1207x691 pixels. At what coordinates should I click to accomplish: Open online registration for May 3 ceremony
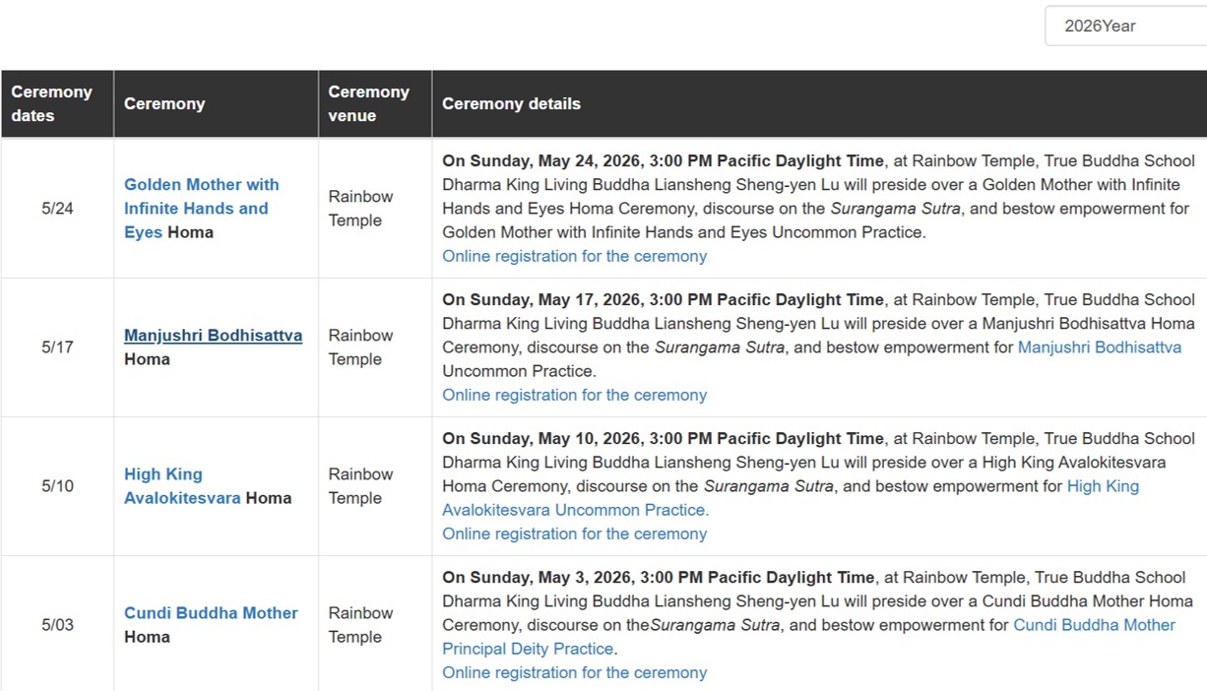tap(574, 672)
